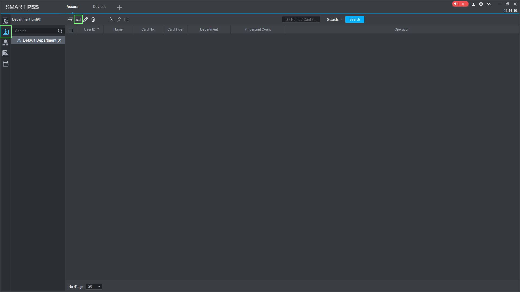Select Default Department(0) in tree
Viewport: 520px width, 292px height.
coord(42,40)
